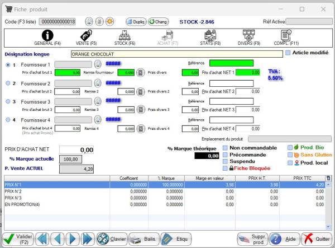The height and width of the screenshot is (248, 335).
Task: Open the GENERAL (F4) info tab
Action: pos(47,38)
